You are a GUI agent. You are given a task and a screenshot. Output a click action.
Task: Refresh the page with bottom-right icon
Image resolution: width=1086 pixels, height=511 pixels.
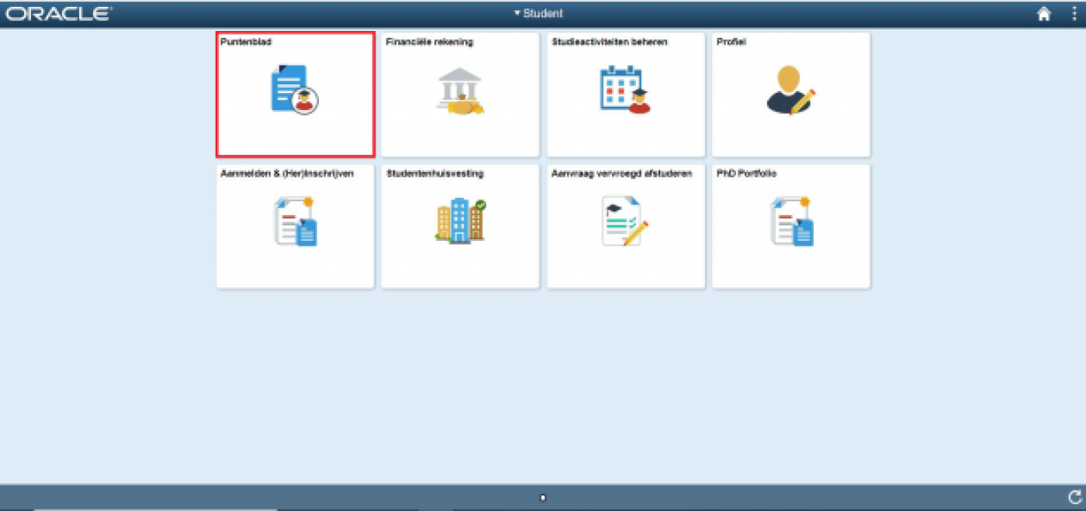coord(1074,497)
